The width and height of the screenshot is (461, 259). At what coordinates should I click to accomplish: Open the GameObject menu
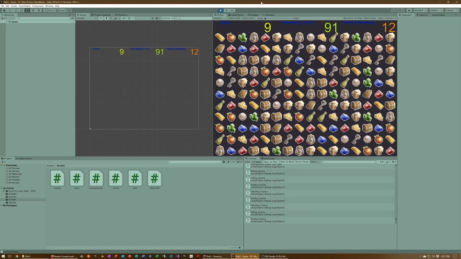tap(24, 6)
